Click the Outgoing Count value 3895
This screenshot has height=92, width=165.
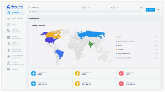click(x=84, y=74)
